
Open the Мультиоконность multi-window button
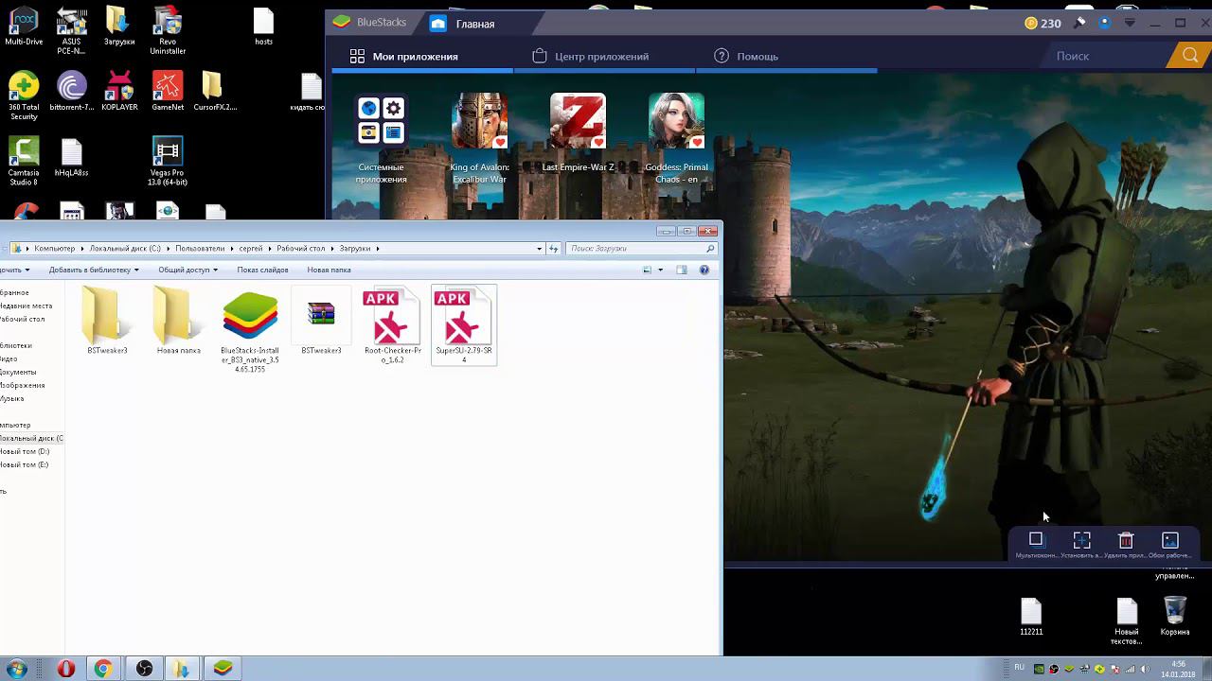(1036, 544)
